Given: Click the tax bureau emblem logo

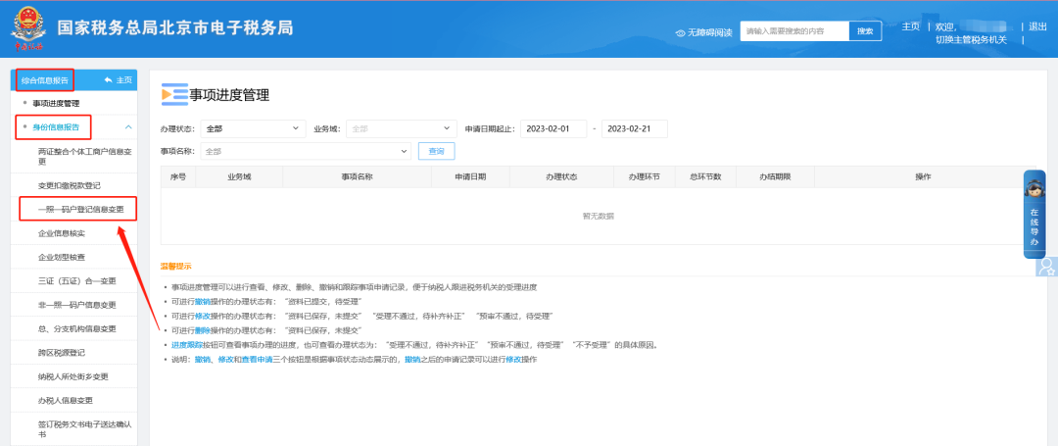Looking at the screenshot, I should point(27,28).
